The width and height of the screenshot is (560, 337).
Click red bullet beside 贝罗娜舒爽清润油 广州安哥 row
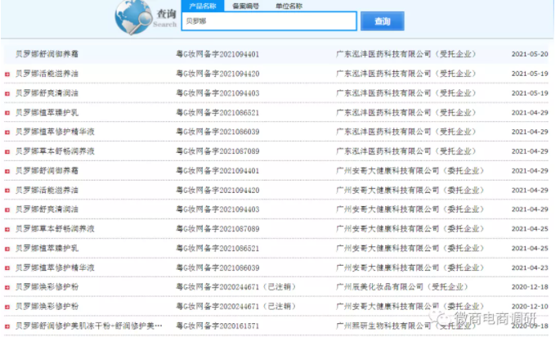click(7, 209)
